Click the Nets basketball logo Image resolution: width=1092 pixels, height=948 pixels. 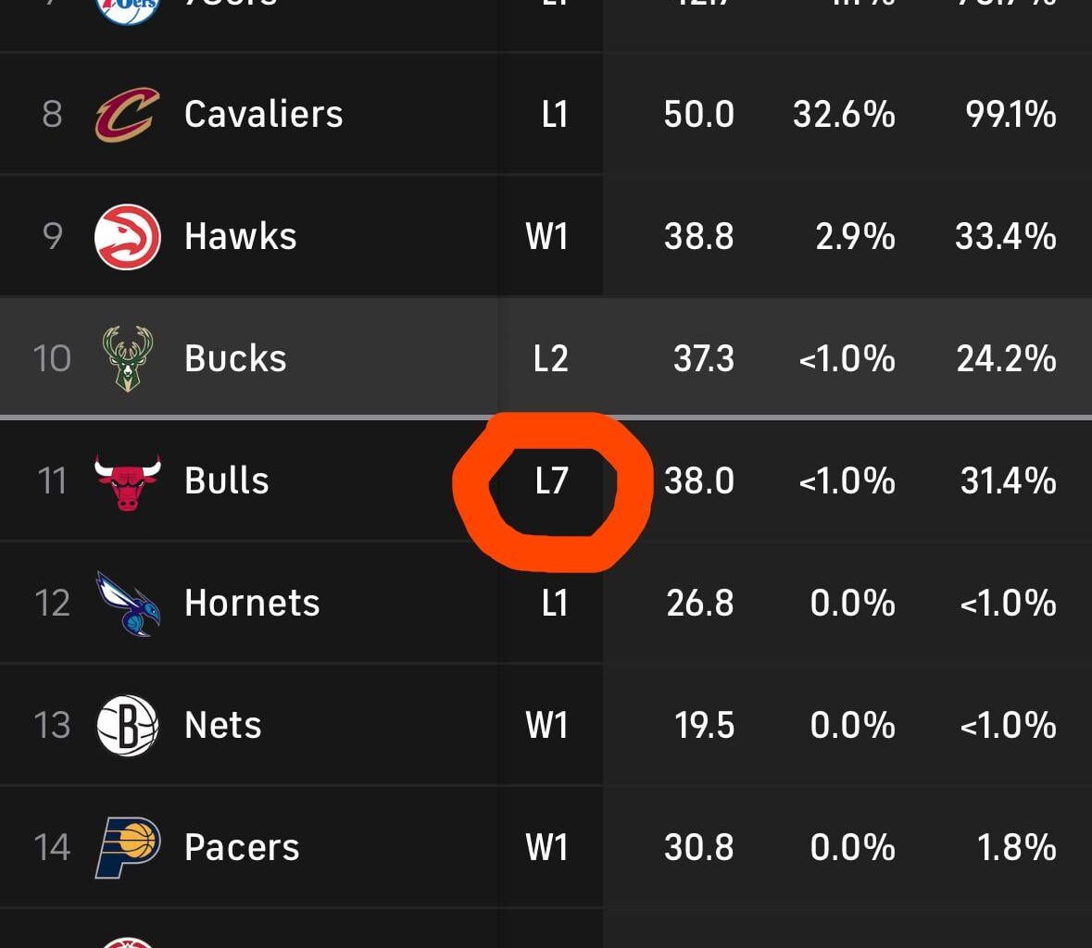[x=127, y=724]
